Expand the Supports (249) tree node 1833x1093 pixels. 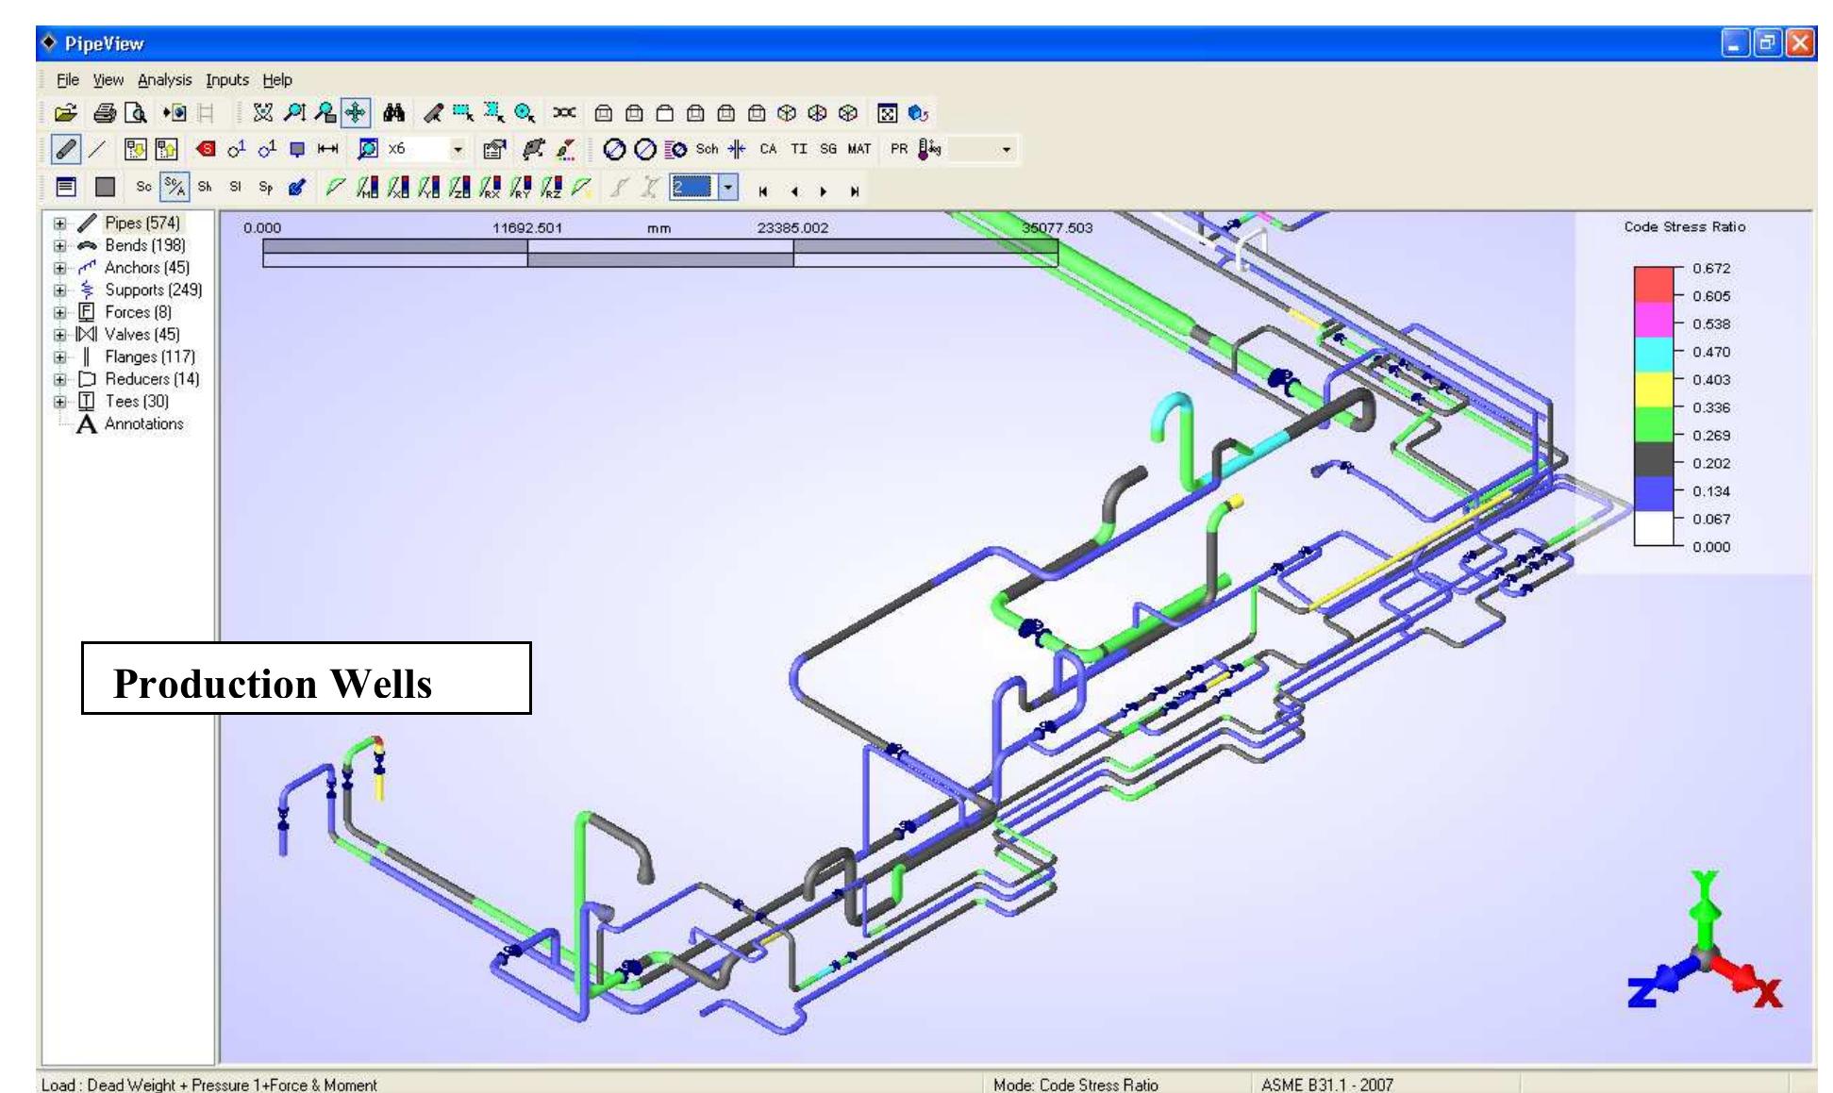[x=60, y=290]
